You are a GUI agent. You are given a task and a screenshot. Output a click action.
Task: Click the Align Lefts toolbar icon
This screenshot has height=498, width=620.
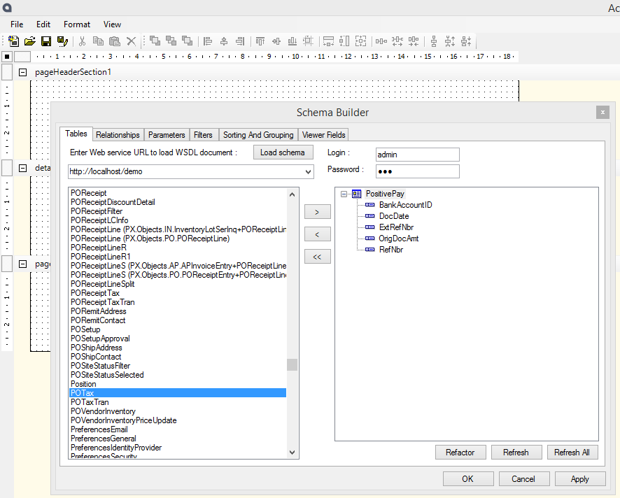coord(208,41)
